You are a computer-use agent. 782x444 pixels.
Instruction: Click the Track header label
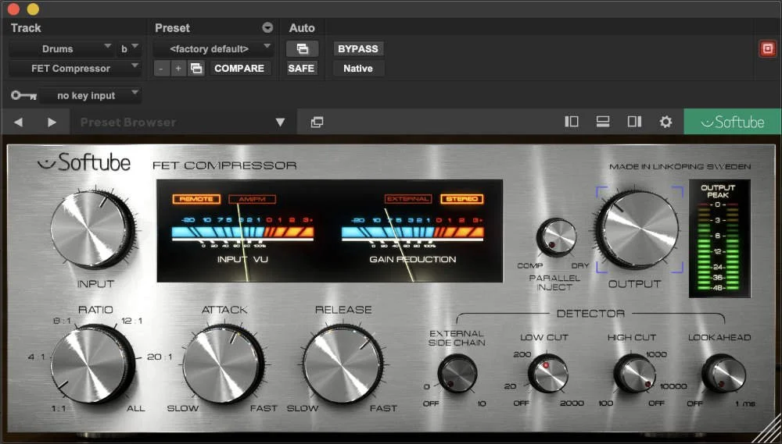(x=26, y=28)
